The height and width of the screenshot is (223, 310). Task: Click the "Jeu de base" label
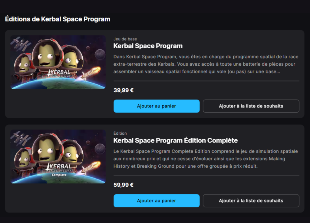tap(125, 39)
